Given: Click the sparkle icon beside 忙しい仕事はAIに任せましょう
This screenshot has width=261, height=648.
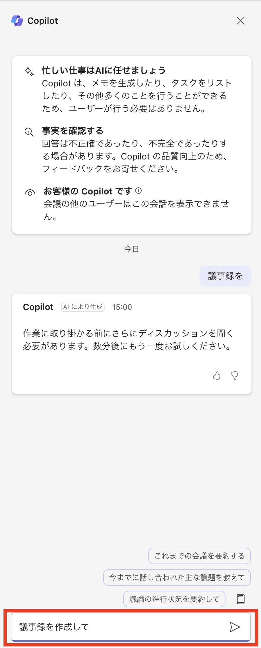Looking at the screenshot, I should tap(29, 71).
